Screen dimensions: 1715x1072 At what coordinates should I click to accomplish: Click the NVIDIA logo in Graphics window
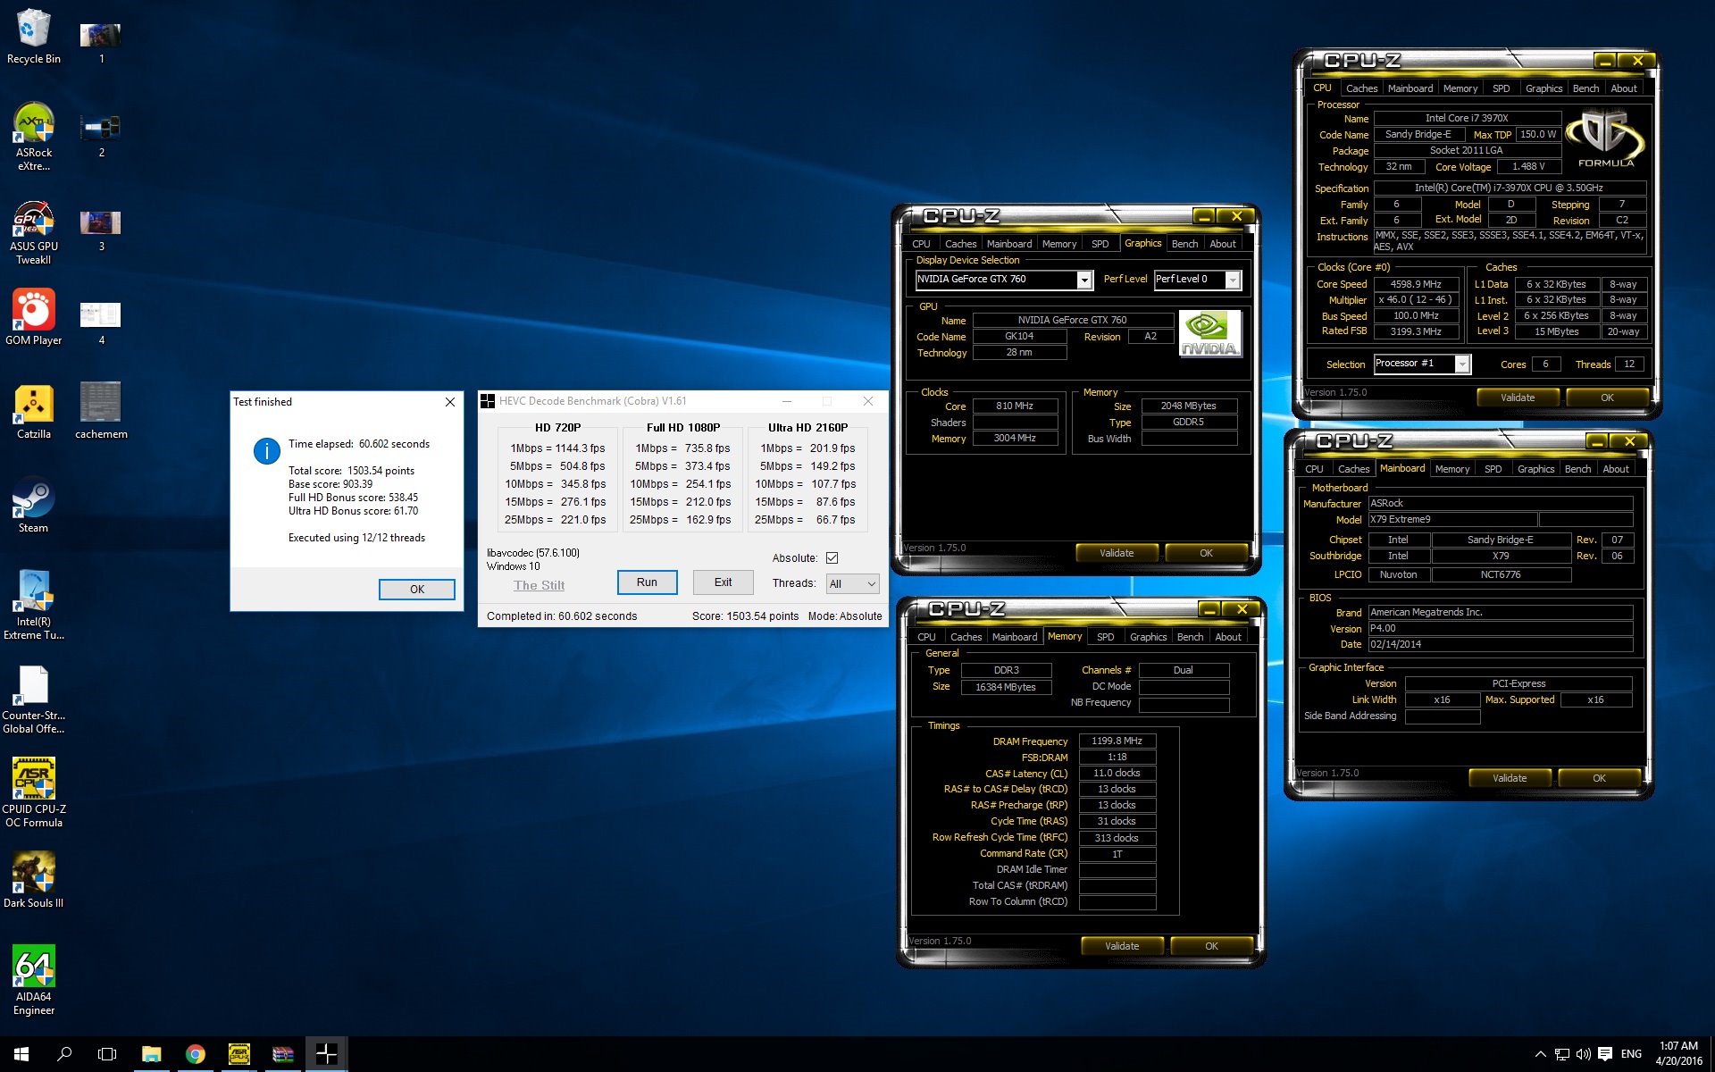[x=1210, y=334]
